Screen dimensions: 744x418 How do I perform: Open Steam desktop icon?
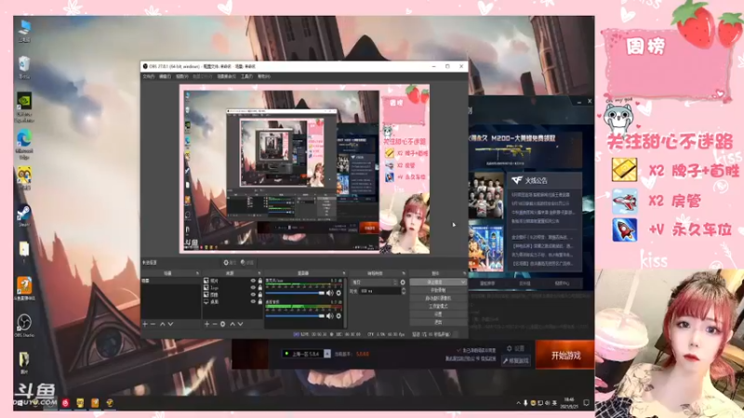tap(24, 215)
